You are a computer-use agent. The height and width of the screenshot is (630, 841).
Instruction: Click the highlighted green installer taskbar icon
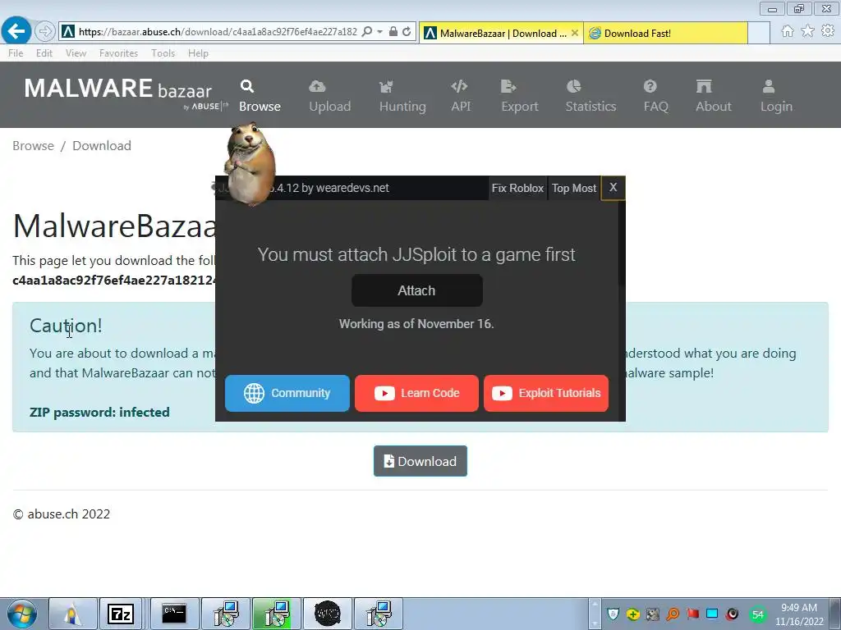coord(277,614)
